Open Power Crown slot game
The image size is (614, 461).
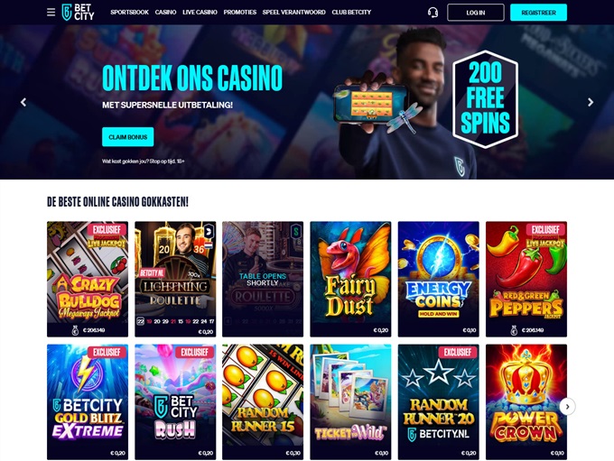[x=526, y=401]
